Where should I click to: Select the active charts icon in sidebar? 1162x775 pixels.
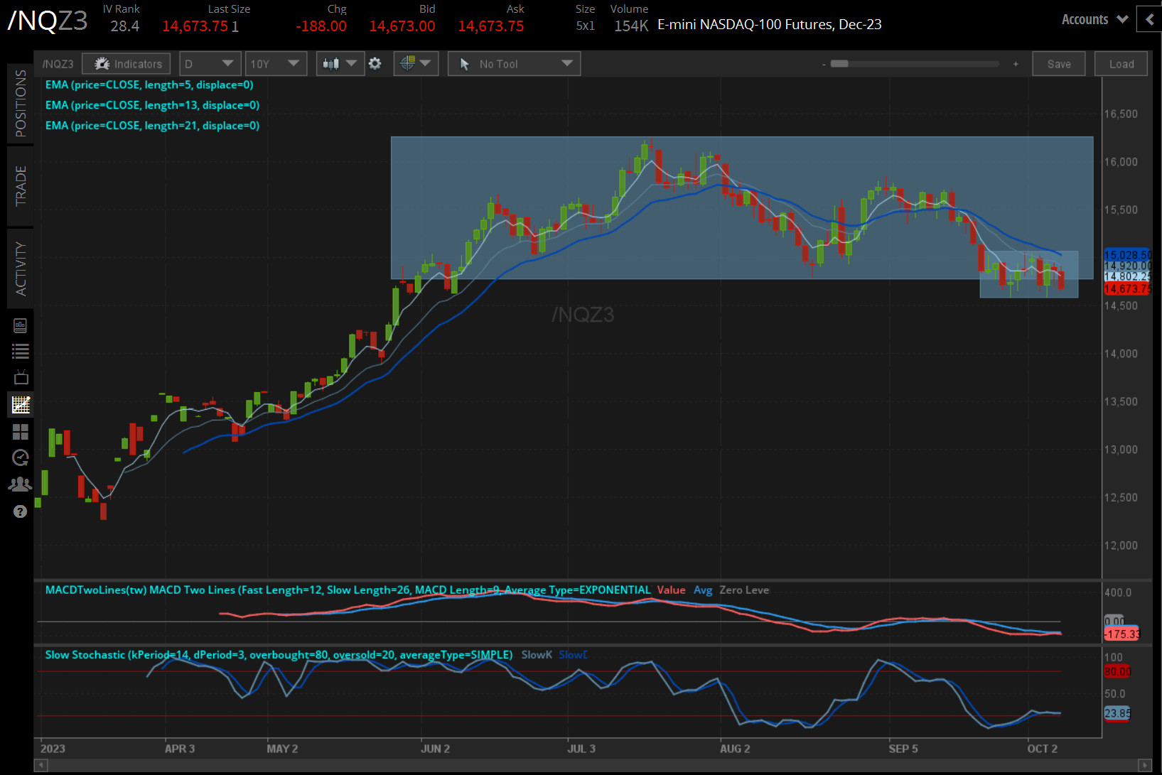(21, 405)
